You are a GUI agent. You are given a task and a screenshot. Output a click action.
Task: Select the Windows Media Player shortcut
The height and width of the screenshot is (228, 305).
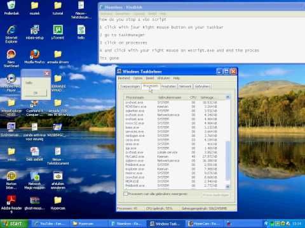point(11,83)
